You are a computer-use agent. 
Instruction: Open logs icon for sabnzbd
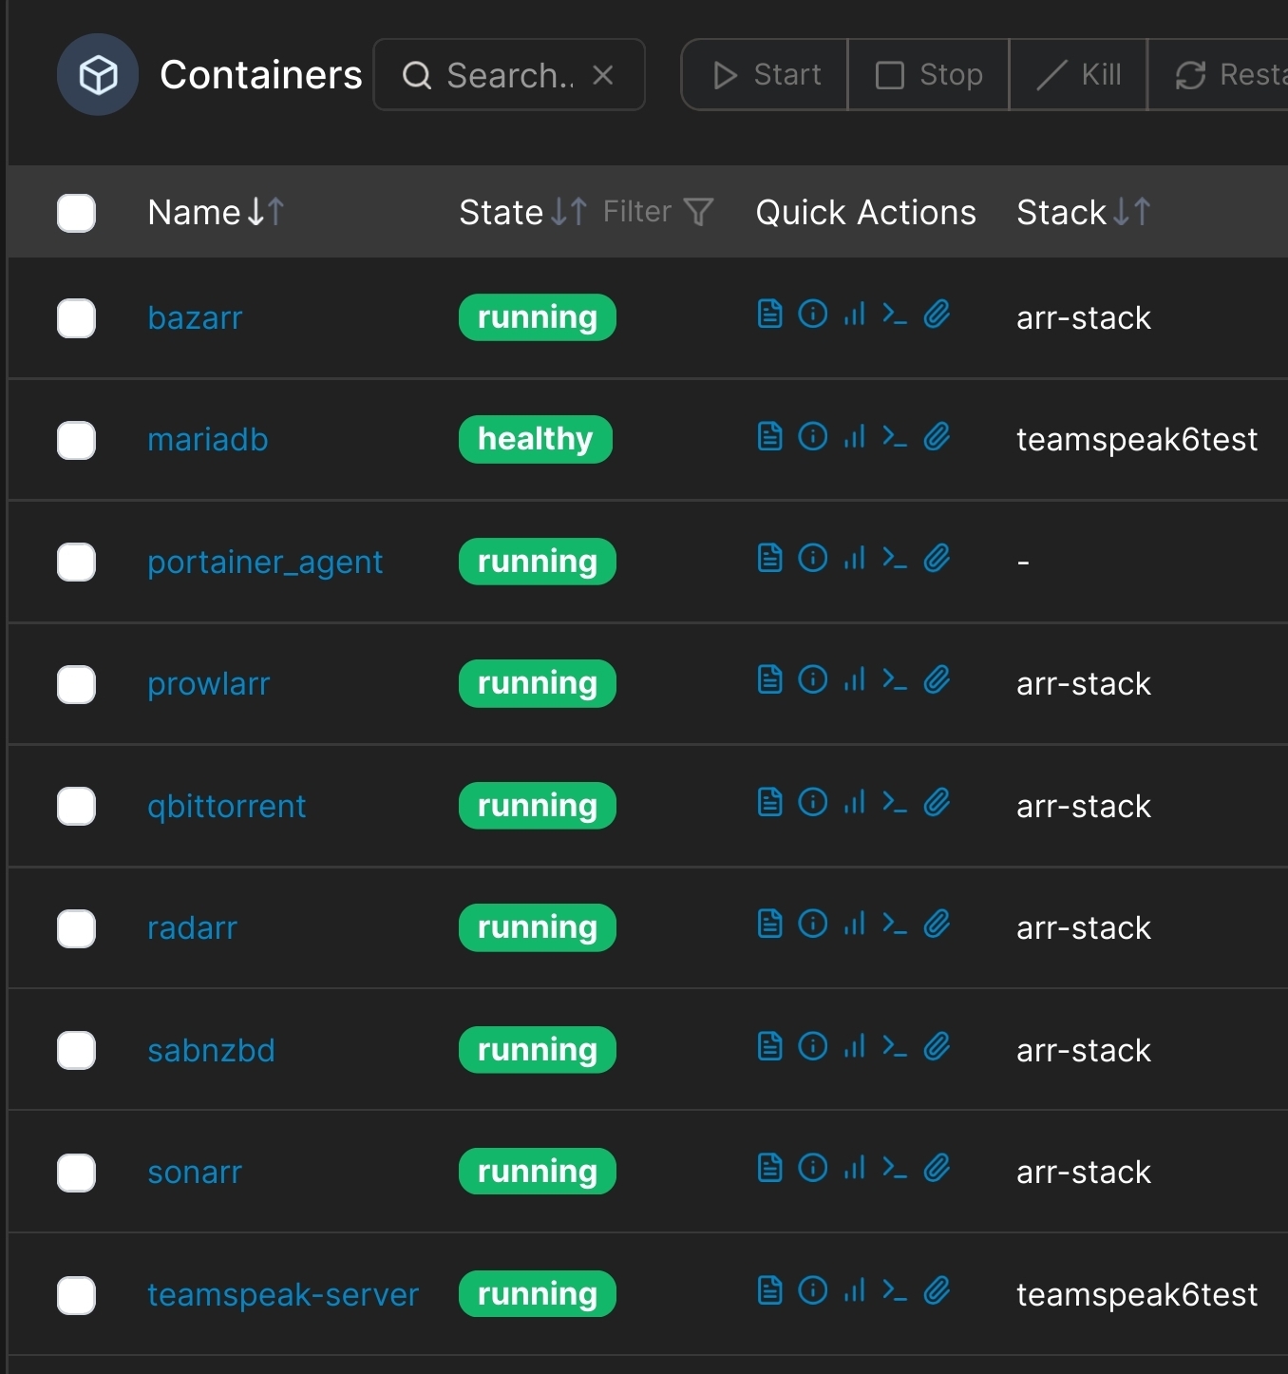[769, 1046]
